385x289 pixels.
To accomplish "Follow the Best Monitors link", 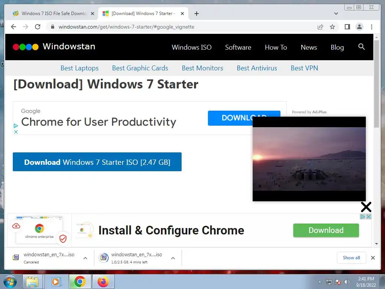I will tap(202, 68).
